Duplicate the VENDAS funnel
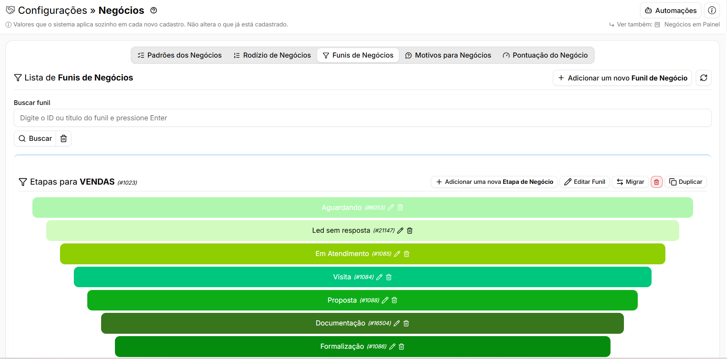 click(686, 182)
